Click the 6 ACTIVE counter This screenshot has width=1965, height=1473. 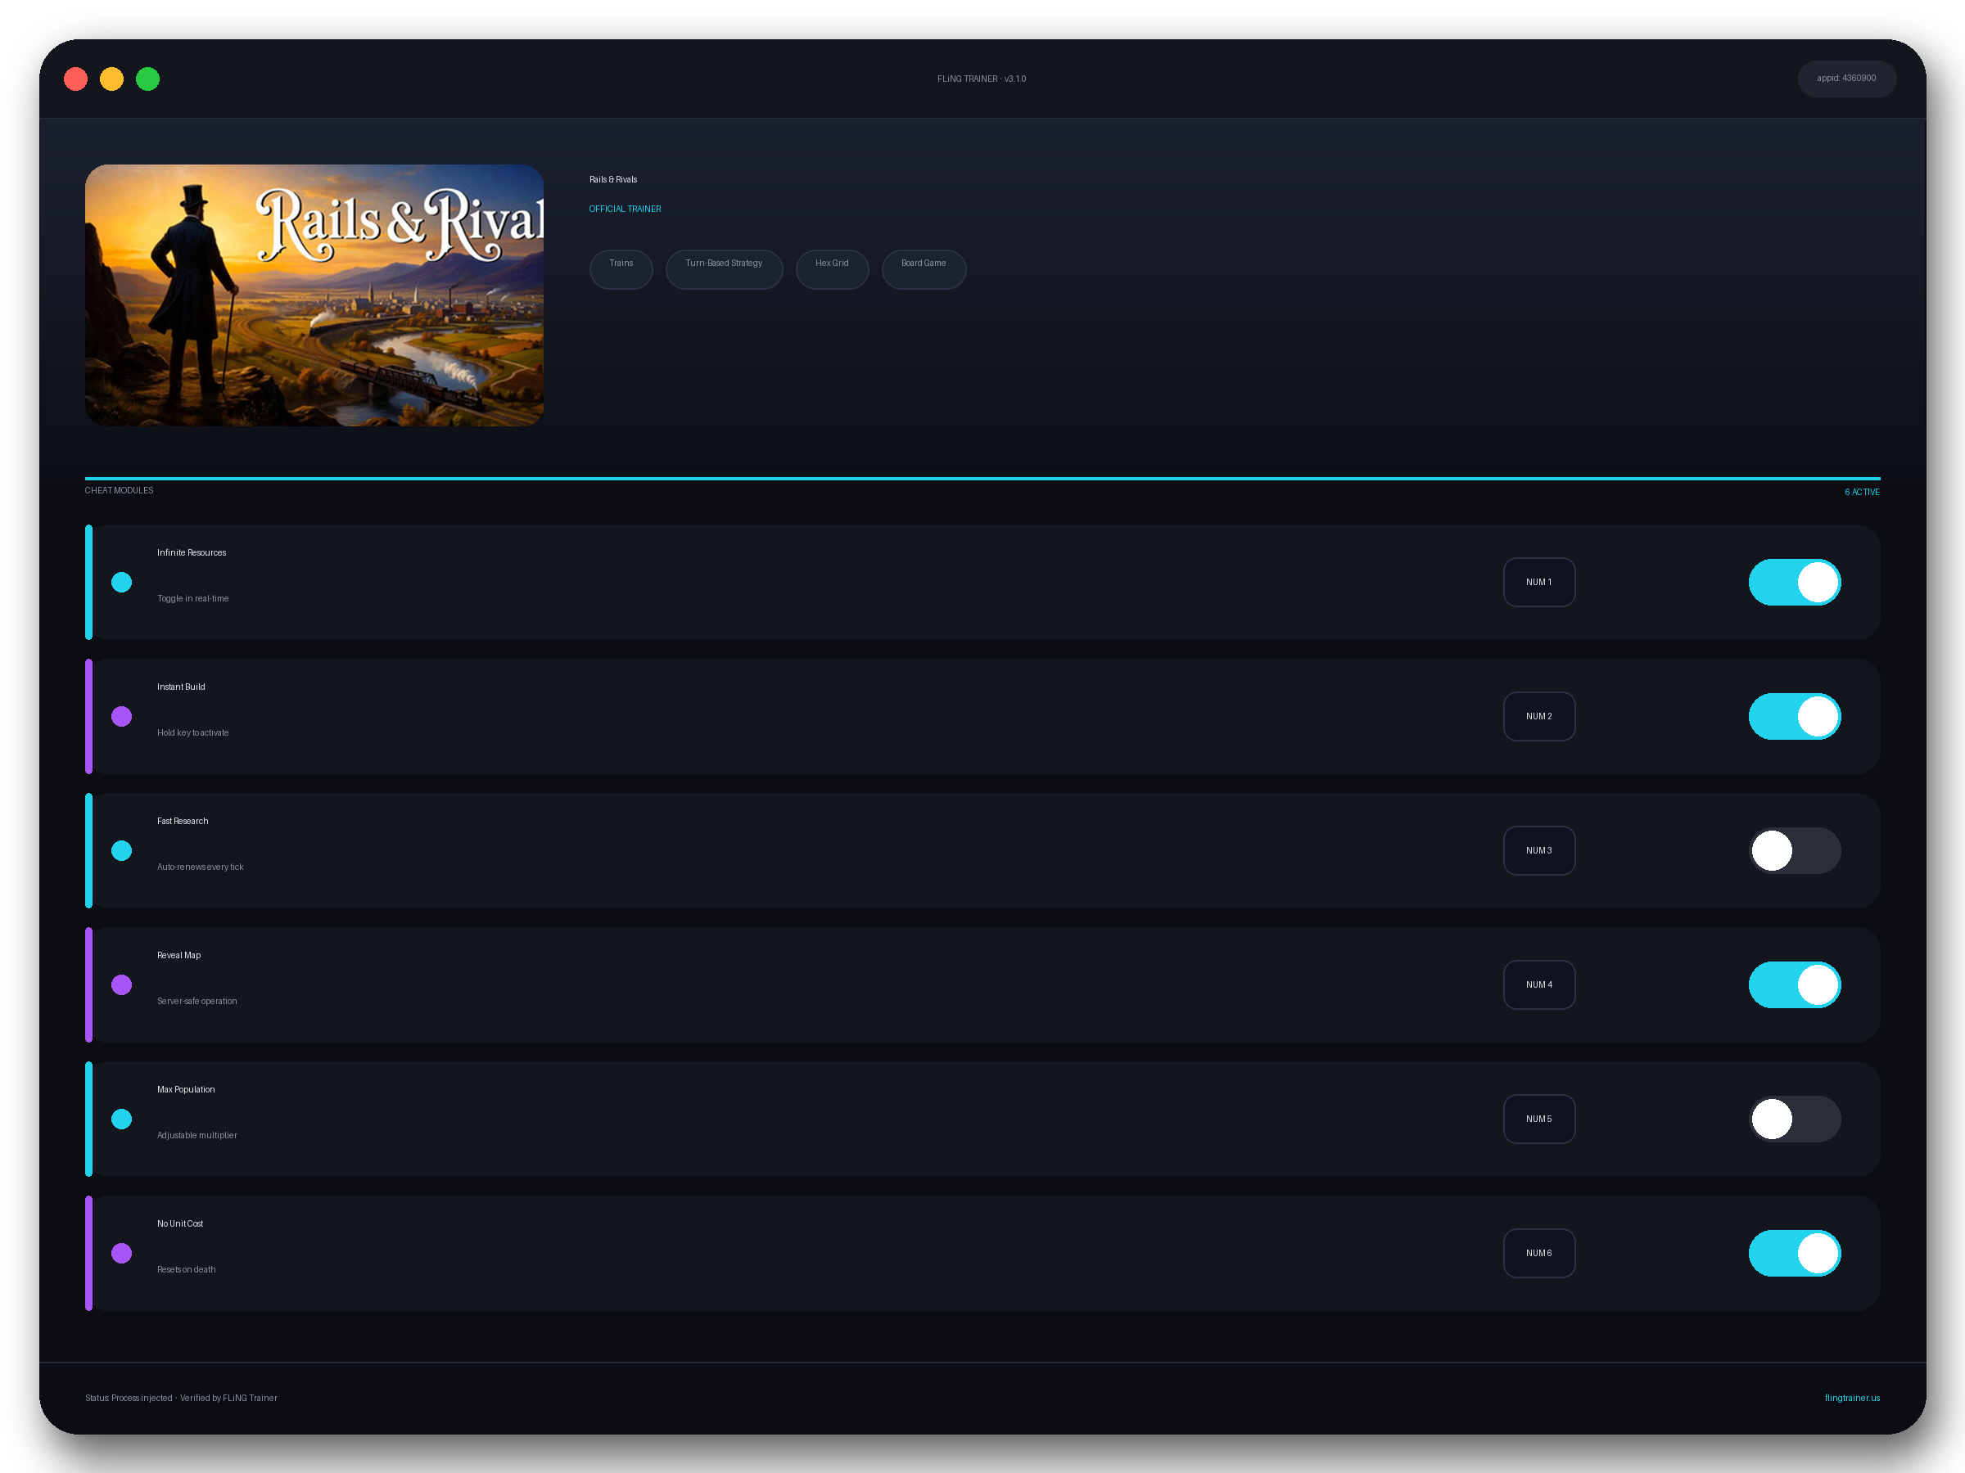1862,492
